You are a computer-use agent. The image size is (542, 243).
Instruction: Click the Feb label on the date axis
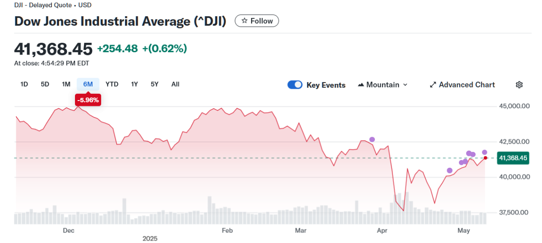tap(227, 230)
